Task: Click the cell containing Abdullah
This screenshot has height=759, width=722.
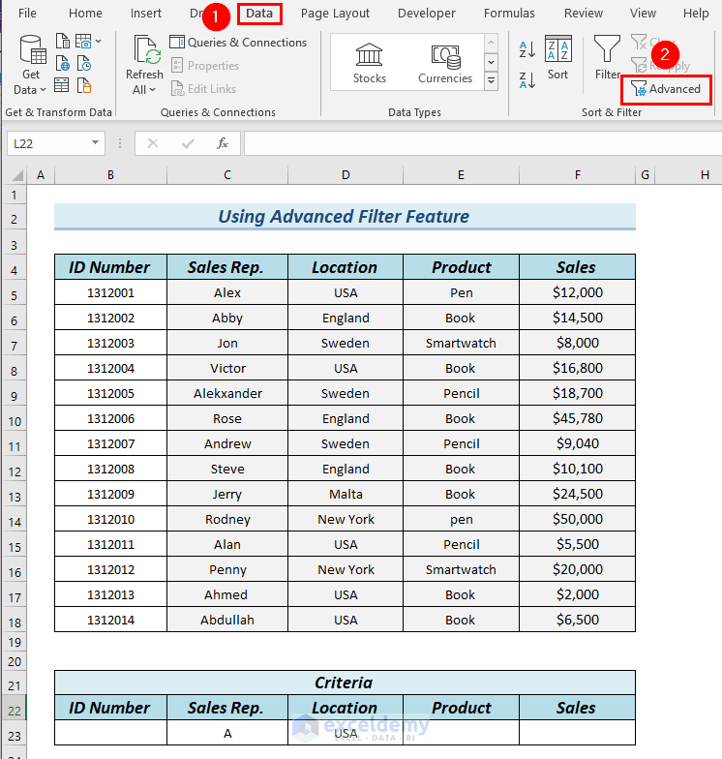Action: (227, 620)
